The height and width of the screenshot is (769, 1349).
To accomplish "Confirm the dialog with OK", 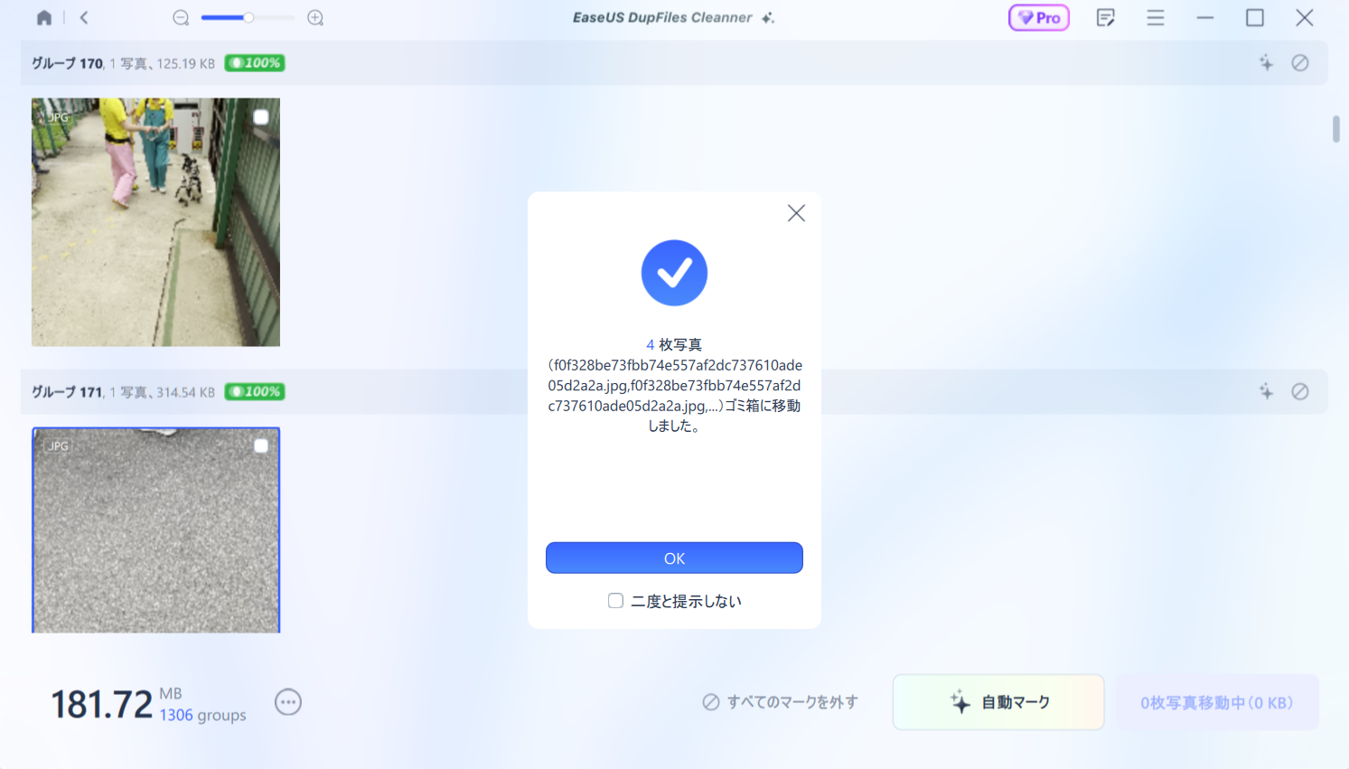I will pyautogui.click(x=674, y=558).
